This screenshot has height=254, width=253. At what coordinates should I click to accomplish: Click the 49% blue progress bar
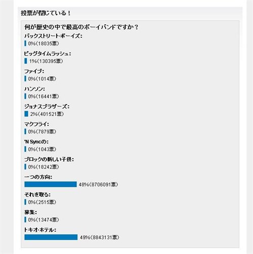[51, 237]
